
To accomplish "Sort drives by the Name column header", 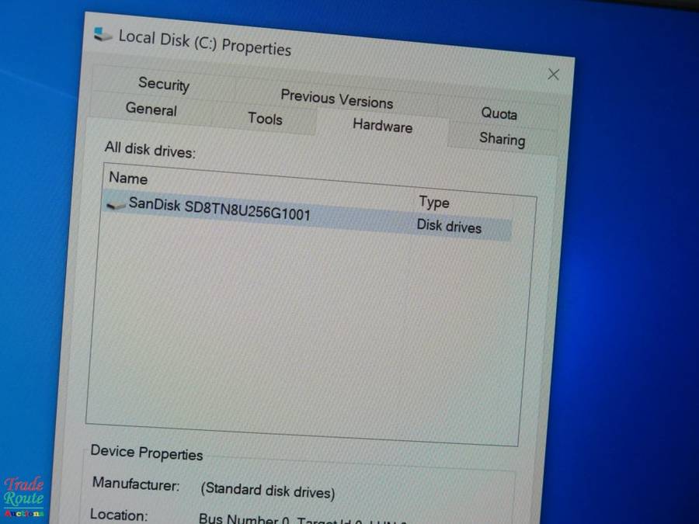I will click(128, 178).
